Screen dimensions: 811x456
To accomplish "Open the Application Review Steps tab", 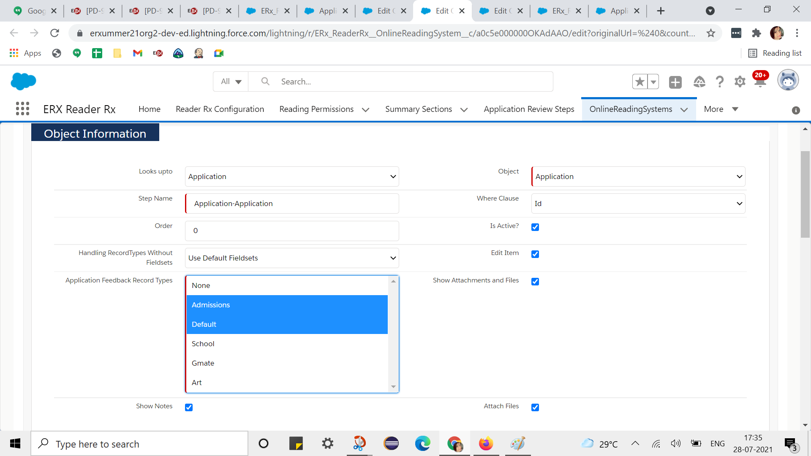I will pyautogui.click(x=529, y=109).
